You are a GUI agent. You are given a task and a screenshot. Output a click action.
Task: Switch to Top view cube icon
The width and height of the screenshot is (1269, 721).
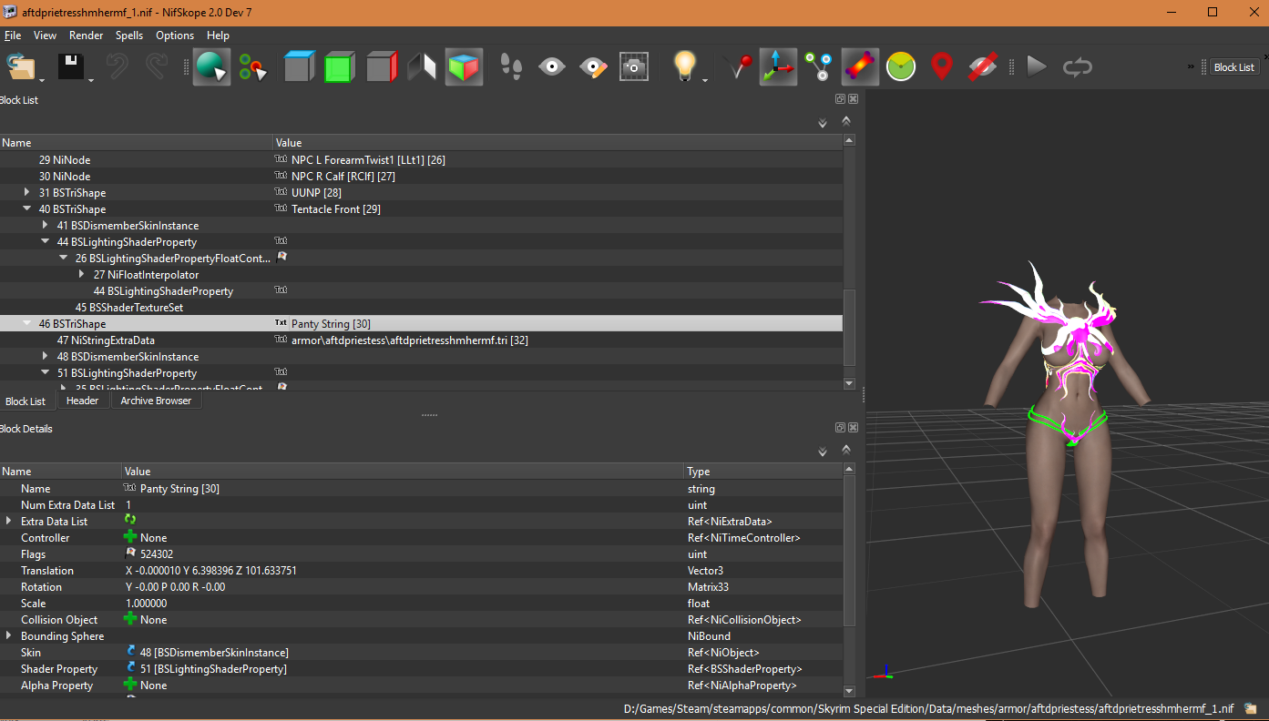tap(298, 66)
